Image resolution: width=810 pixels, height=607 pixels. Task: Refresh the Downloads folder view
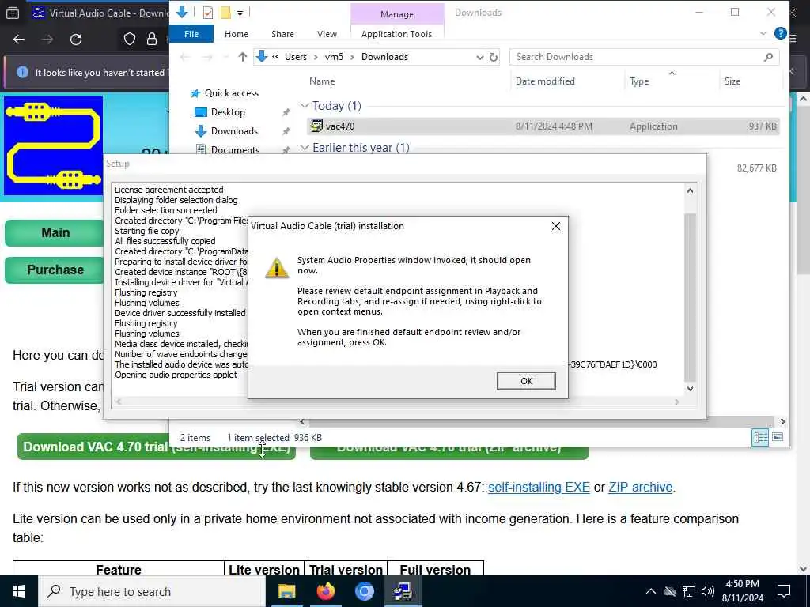494,57
